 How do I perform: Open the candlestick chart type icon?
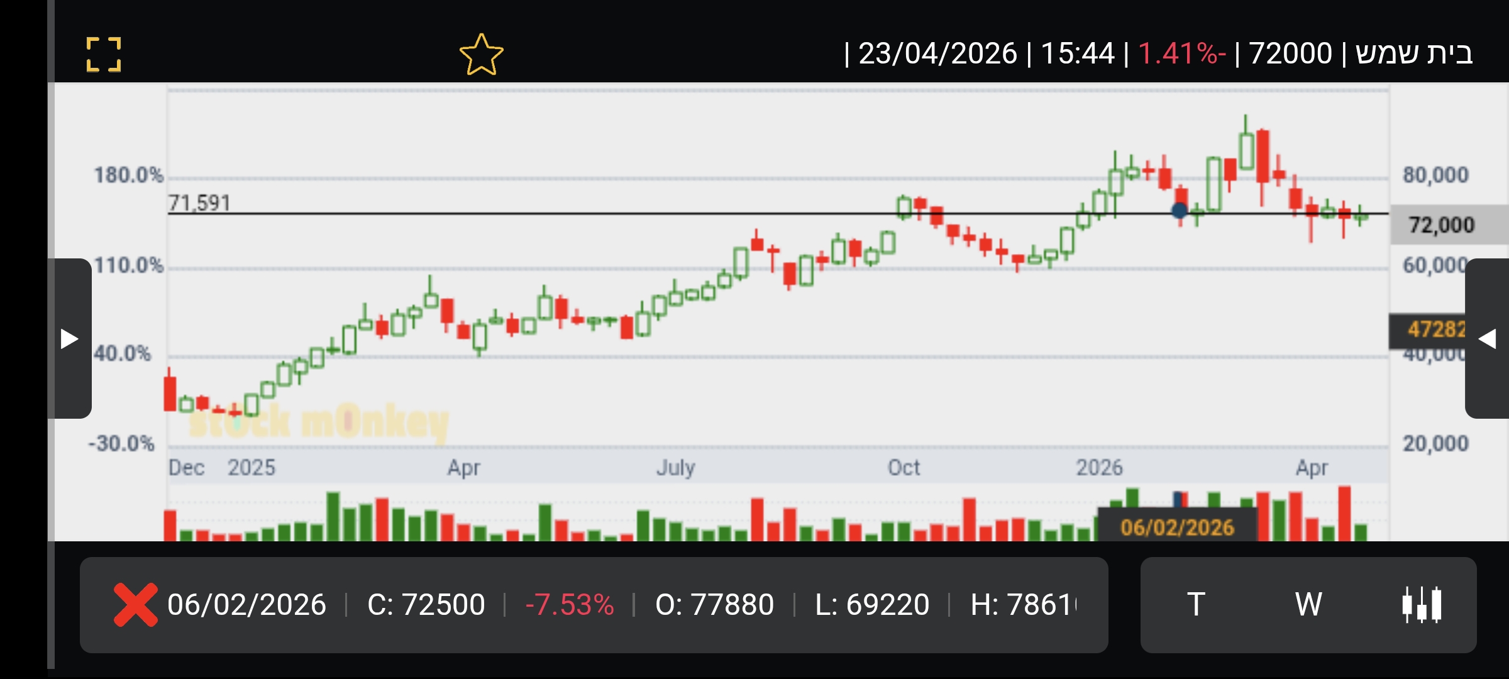(1422, 605)
